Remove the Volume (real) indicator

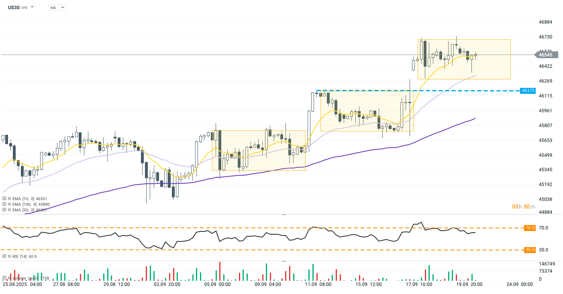pos(9,278)
